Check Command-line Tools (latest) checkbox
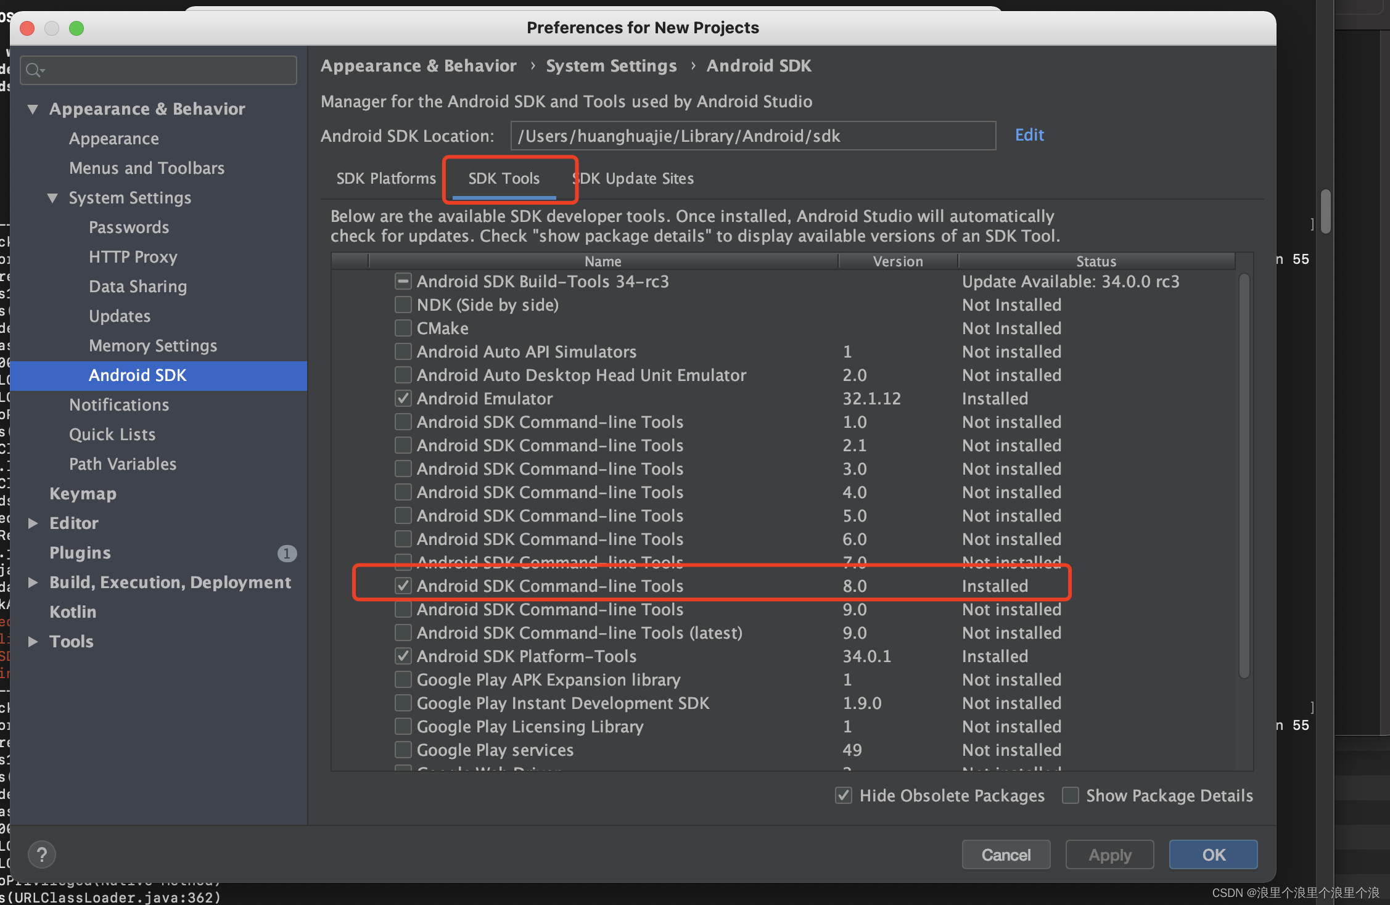Viewport: 1390px width, 905px height. coord(403,633)
